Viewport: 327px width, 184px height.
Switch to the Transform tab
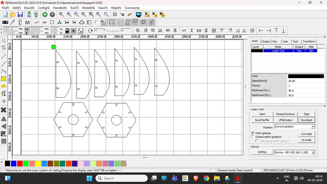coord(309,41)
